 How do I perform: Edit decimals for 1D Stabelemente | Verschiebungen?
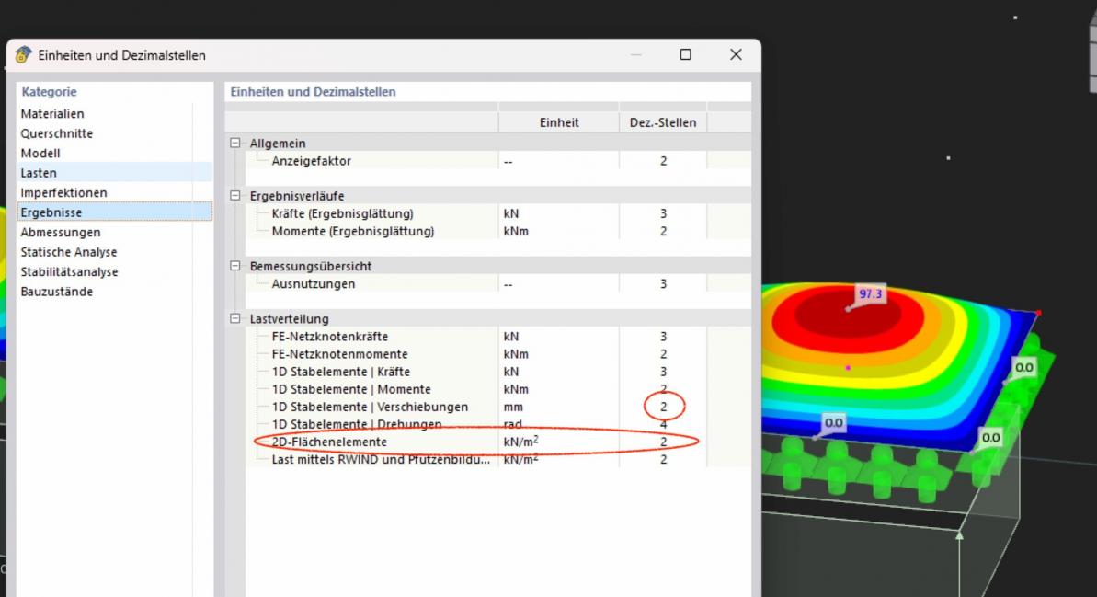point(663,407)
